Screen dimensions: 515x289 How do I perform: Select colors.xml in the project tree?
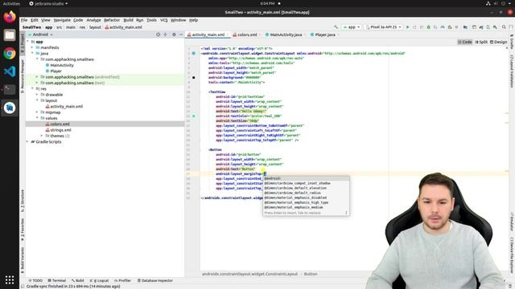(57, 124)
